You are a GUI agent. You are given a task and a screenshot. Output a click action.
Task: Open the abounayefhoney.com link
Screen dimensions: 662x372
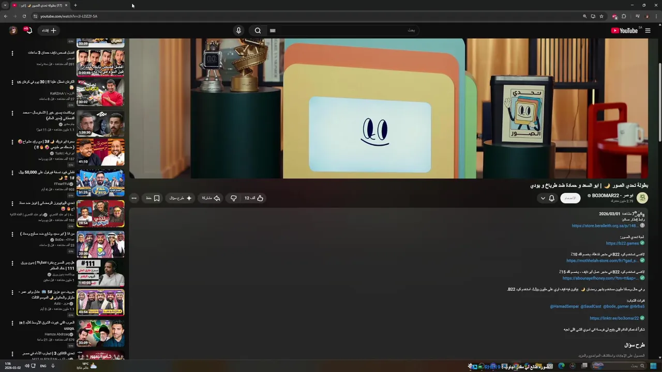600,278
